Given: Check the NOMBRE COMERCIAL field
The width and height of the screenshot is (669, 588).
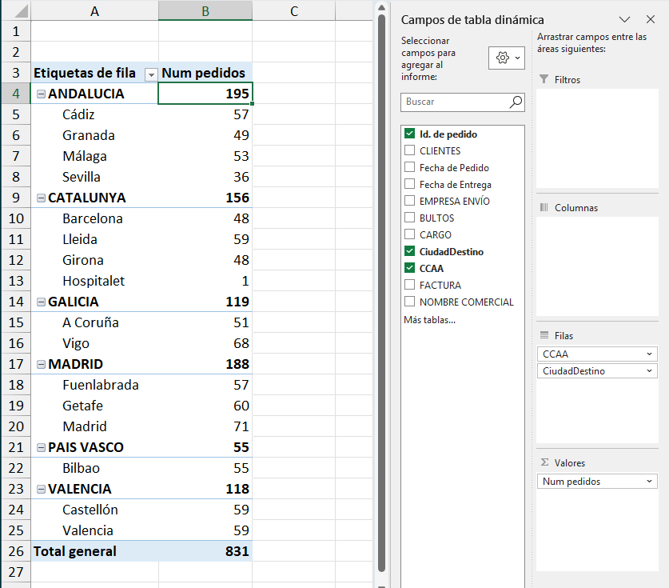Looking at the screenshot, I should click(409, 302).
